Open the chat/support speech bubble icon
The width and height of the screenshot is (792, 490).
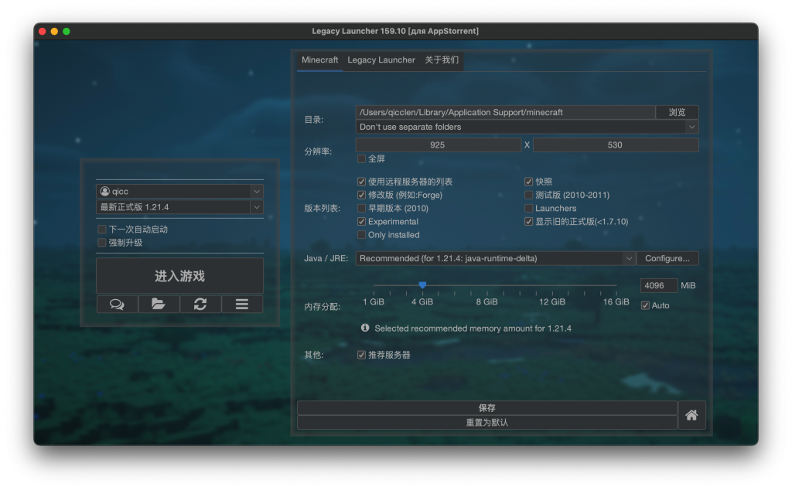[x=117, y=305]
